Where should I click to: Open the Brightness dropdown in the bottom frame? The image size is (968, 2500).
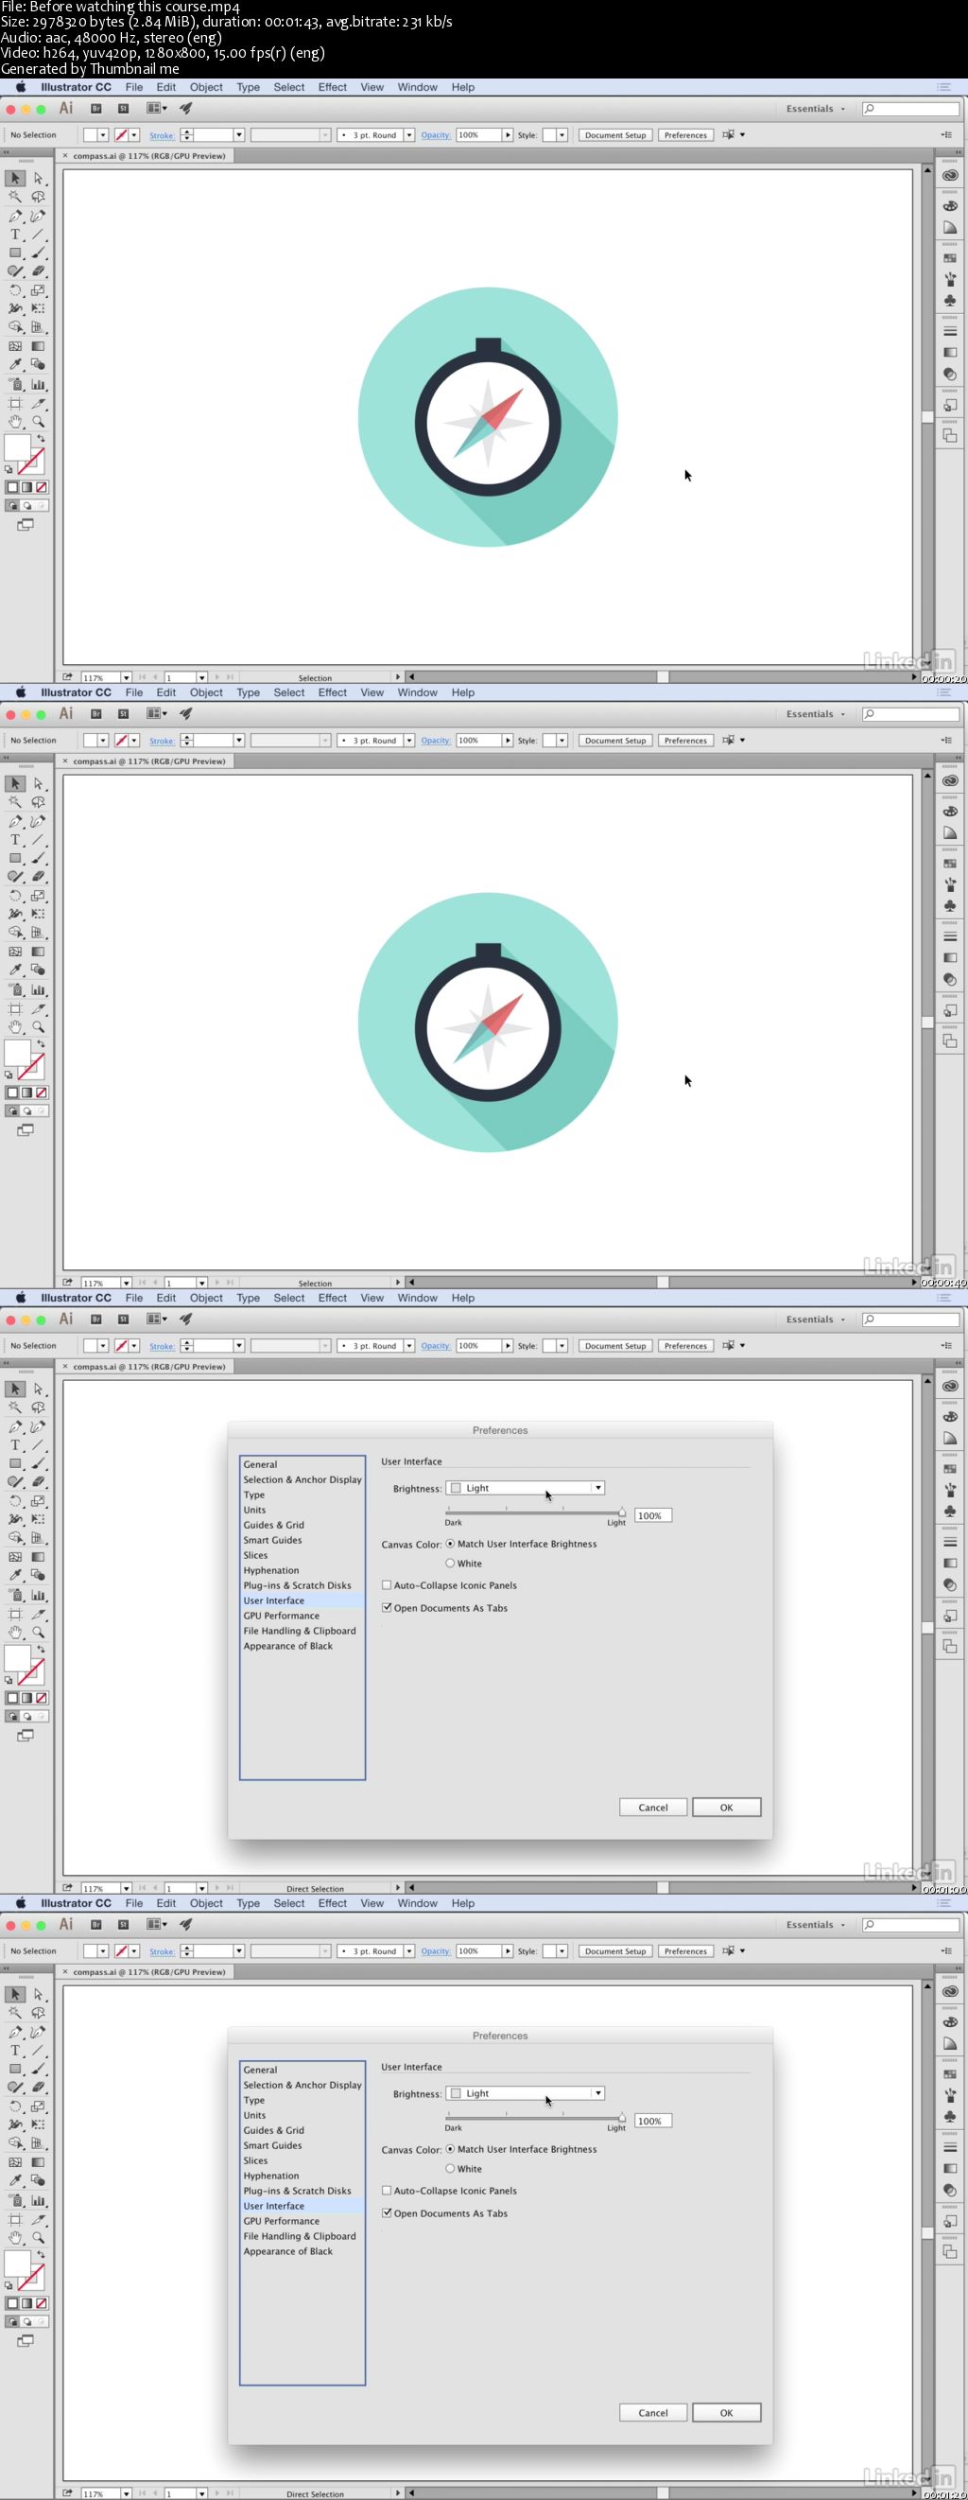coord(525,2092)
